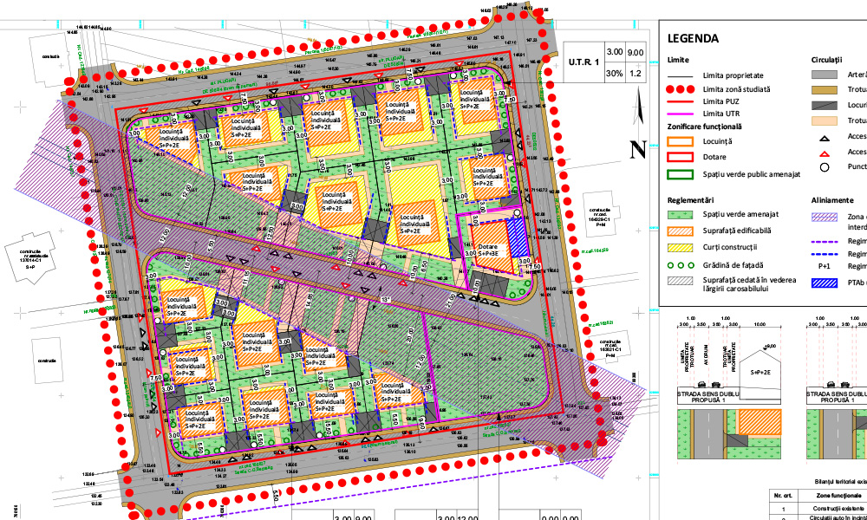Click the U.T.R. 1 table cell

tap(583, 62)
